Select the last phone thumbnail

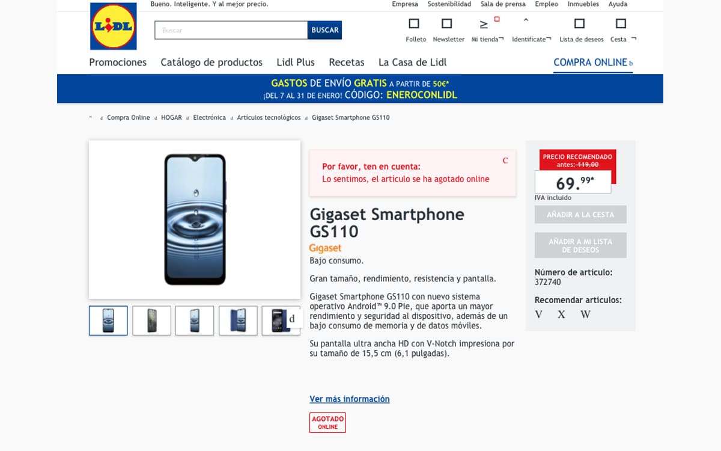click(x=281, y=321)
